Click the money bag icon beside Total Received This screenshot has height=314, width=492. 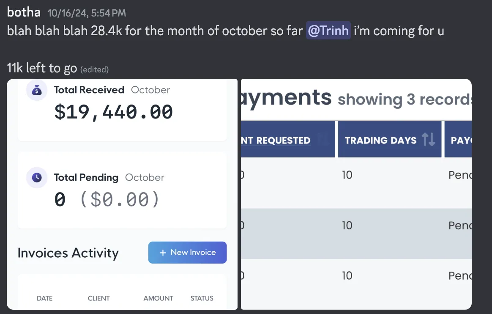pyautogui.click(x=37, y=90)
